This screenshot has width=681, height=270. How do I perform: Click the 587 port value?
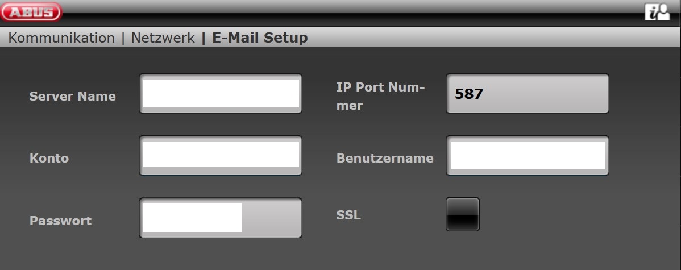coord(468,94)
